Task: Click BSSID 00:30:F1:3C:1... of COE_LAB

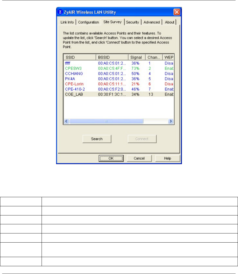Action: (112, 94)
